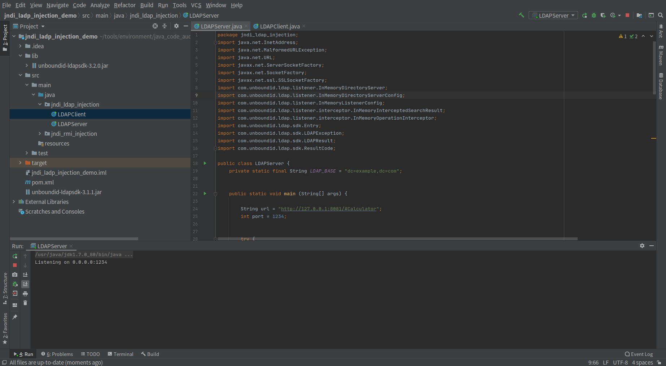666x366 pixels.
Task: Open the Terminal tool window tab
Action: (121, 354)
